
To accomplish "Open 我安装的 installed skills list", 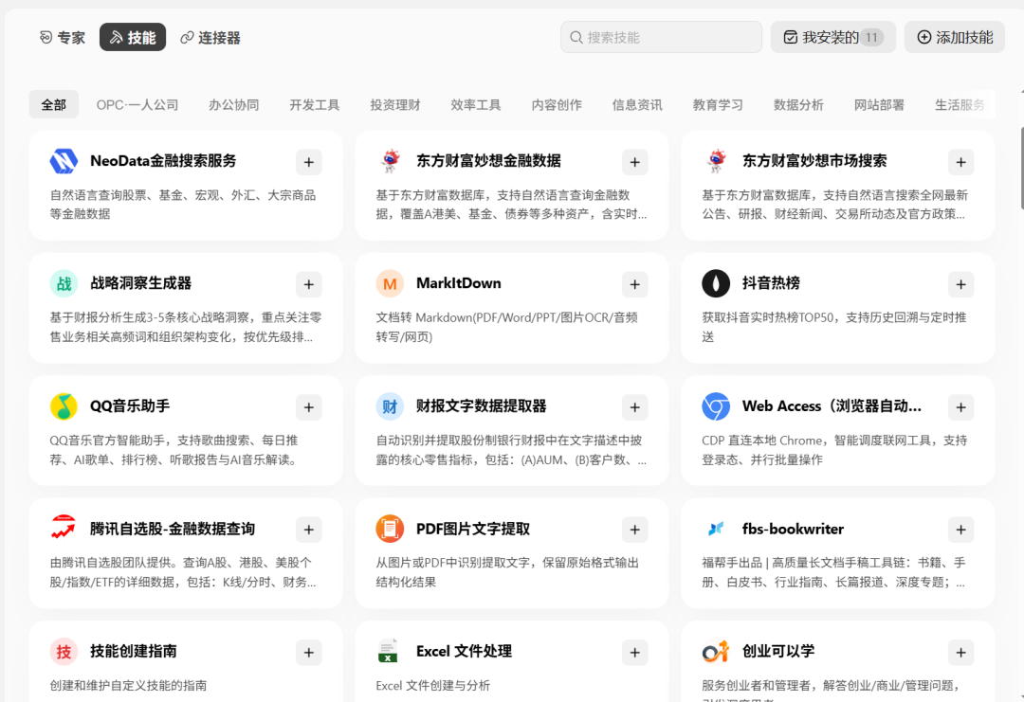I will point(832,37).
